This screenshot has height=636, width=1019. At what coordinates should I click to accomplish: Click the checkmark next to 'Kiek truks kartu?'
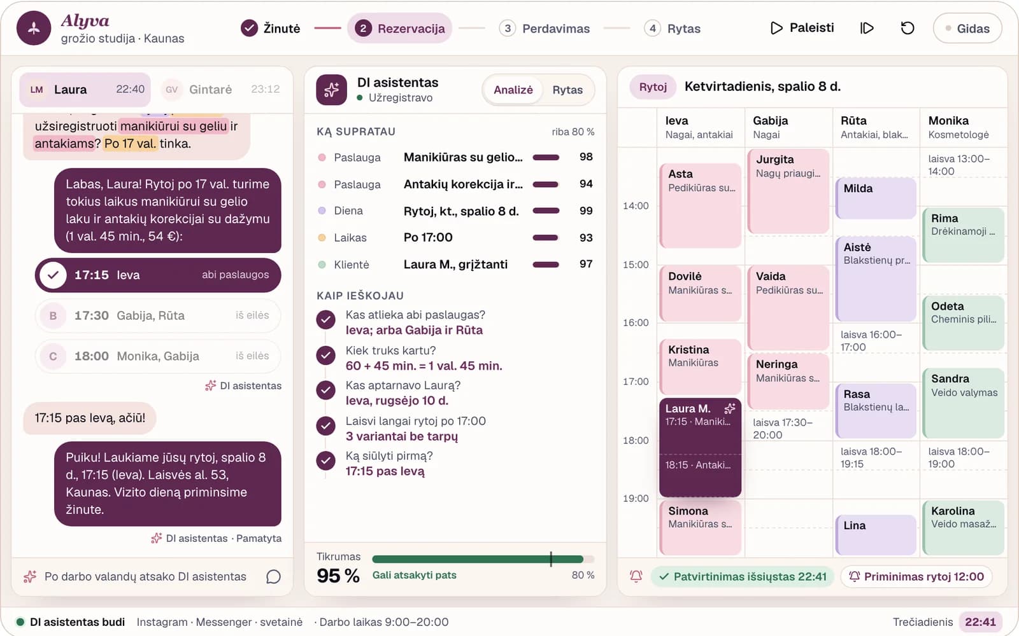326,356
